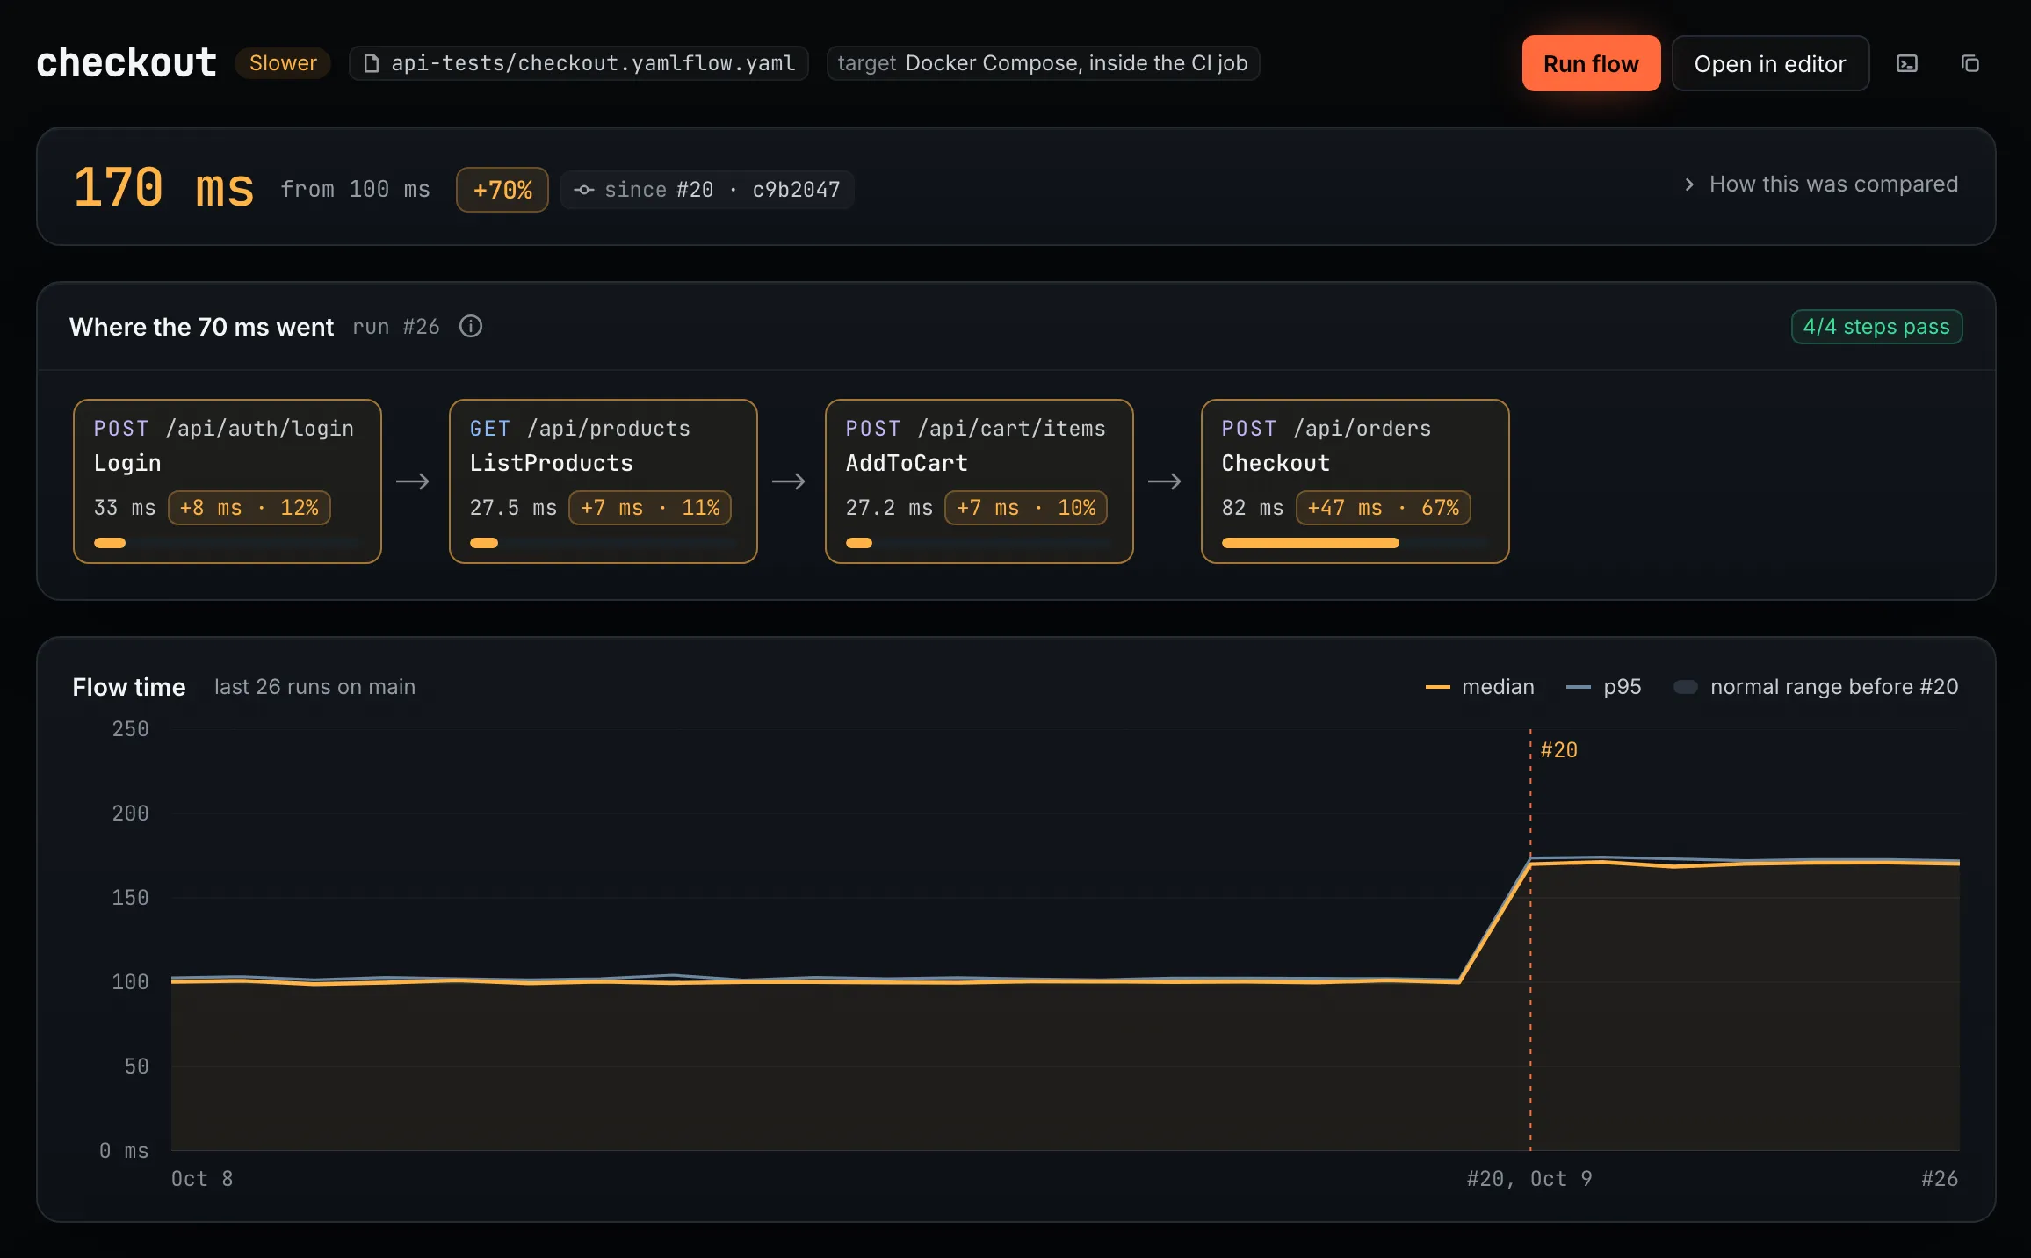Click the arrow between AddToCart and Checkout
2031x1258 pixels.
(x=1165, y=481)
